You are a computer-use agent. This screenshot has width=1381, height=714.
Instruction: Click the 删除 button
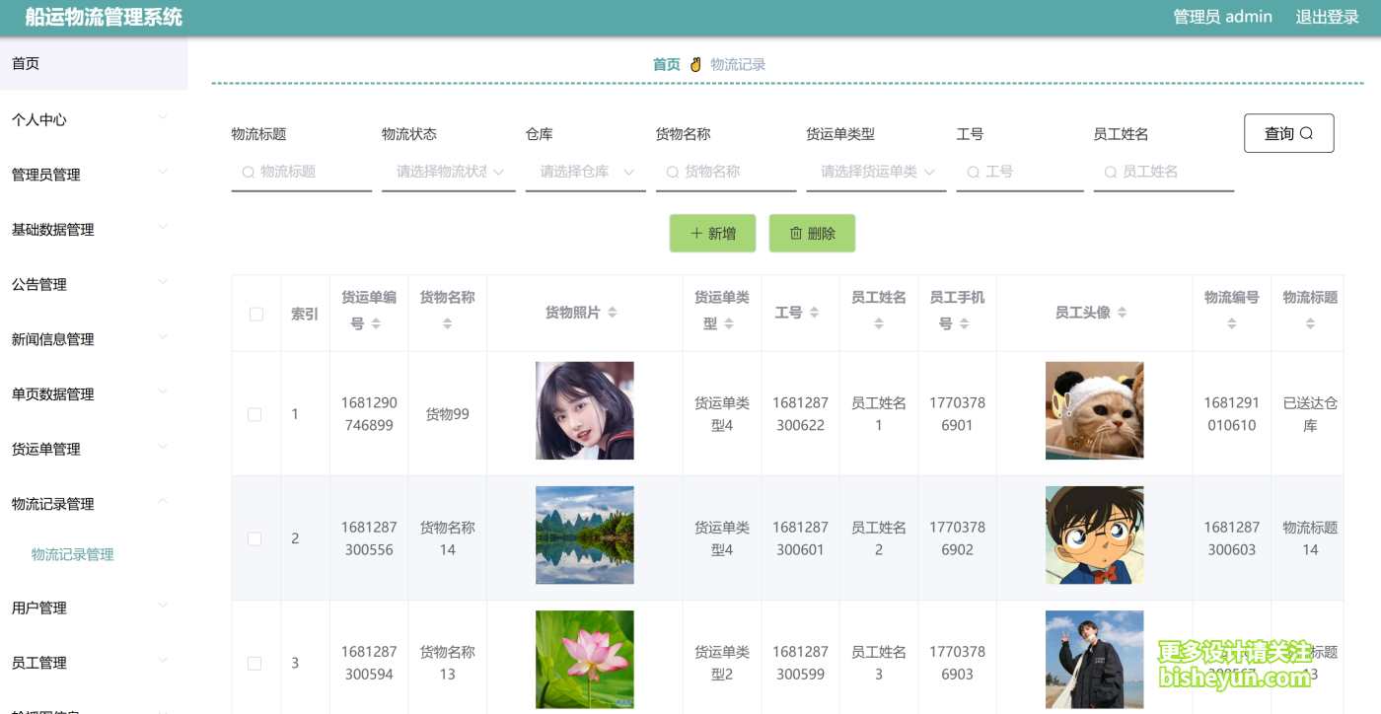click(x=812, y=234)
